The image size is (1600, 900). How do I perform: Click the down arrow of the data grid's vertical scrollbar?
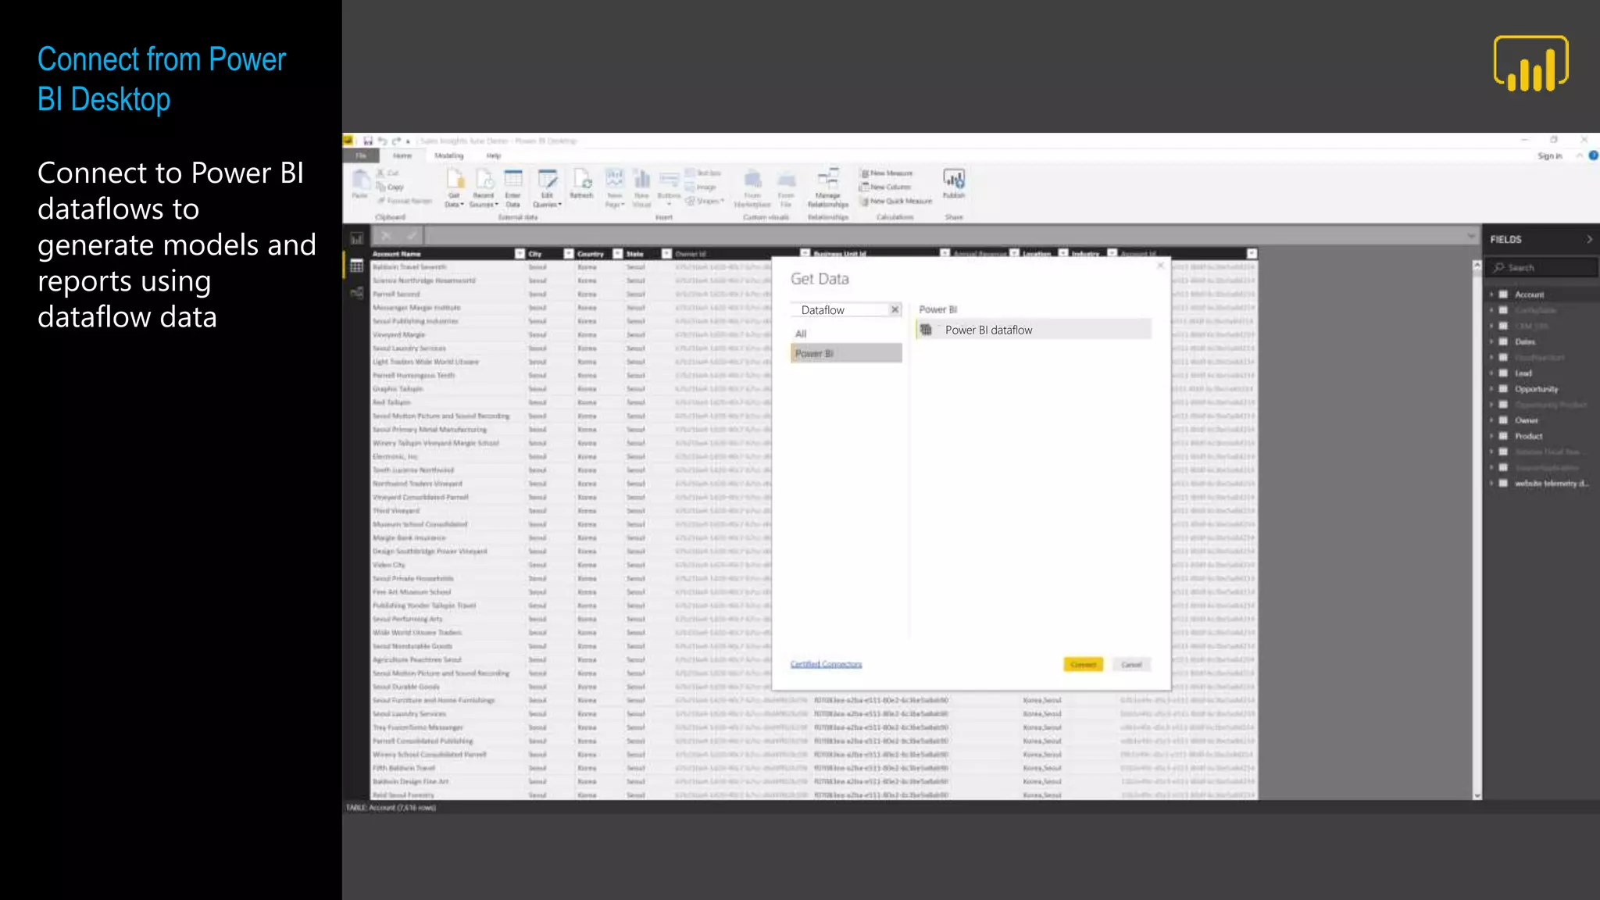click(x=1477, y=795)
